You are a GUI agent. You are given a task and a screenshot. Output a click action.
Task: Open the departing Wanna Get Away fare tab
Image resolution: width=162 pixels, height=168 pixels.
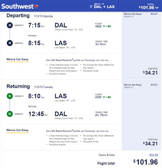pos(17,59)
